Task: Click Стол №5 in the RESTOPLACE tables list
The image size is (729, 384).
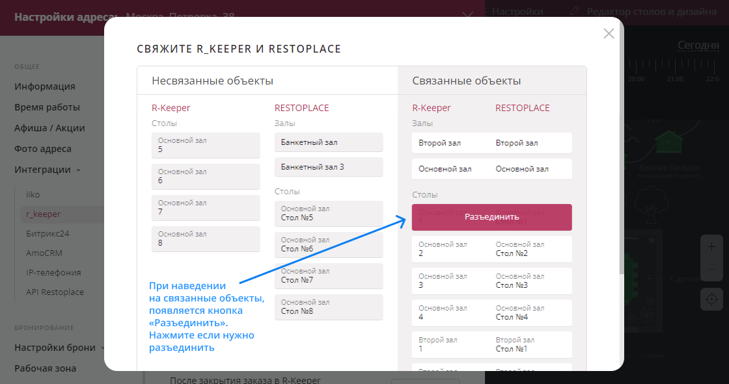Action: (329, 212)
